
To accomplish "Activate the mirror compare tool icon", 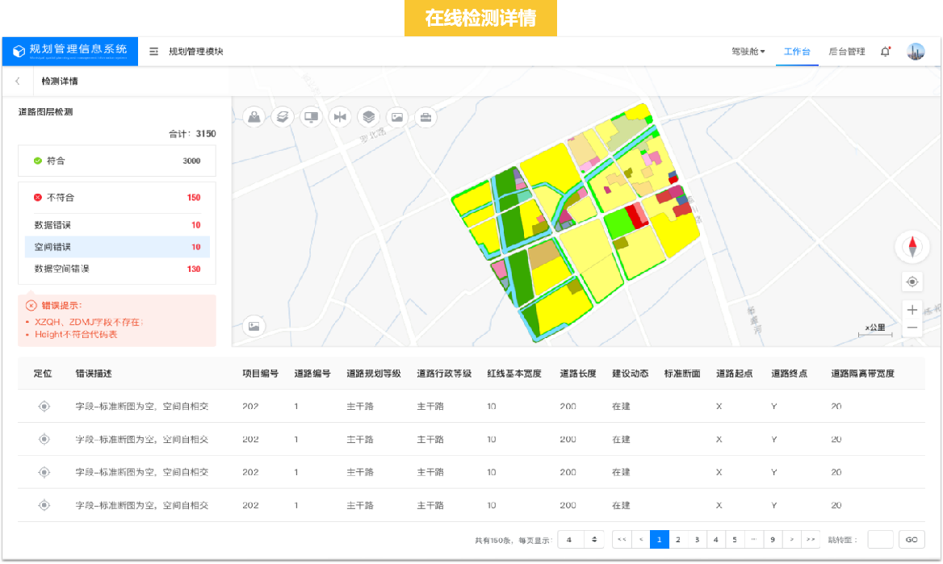I will 340,117.
